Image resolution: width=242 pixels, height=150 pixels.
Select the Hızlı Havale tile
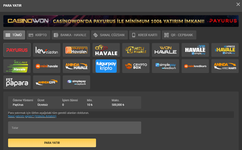136,50
